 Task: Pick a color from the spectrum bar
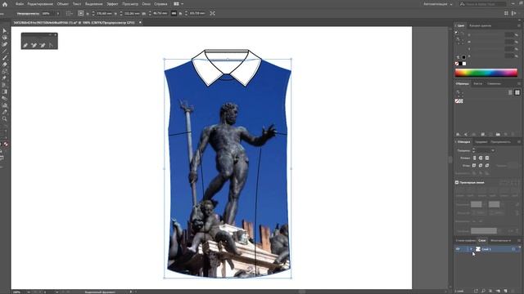(486, 73)
